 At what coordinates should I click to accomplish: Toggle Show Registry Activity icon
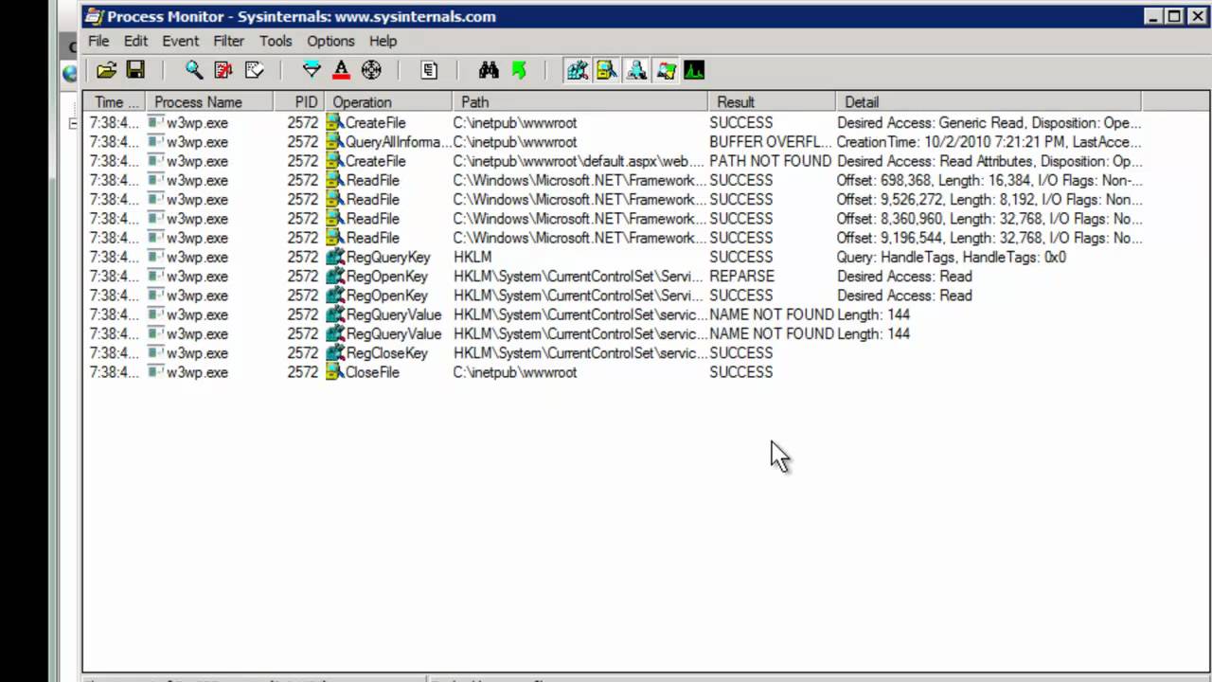pyautogui.click(x=577, y=70)
